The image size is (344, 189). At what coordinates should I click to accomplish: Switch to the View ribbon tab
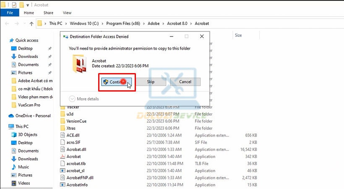coord(67,13)
